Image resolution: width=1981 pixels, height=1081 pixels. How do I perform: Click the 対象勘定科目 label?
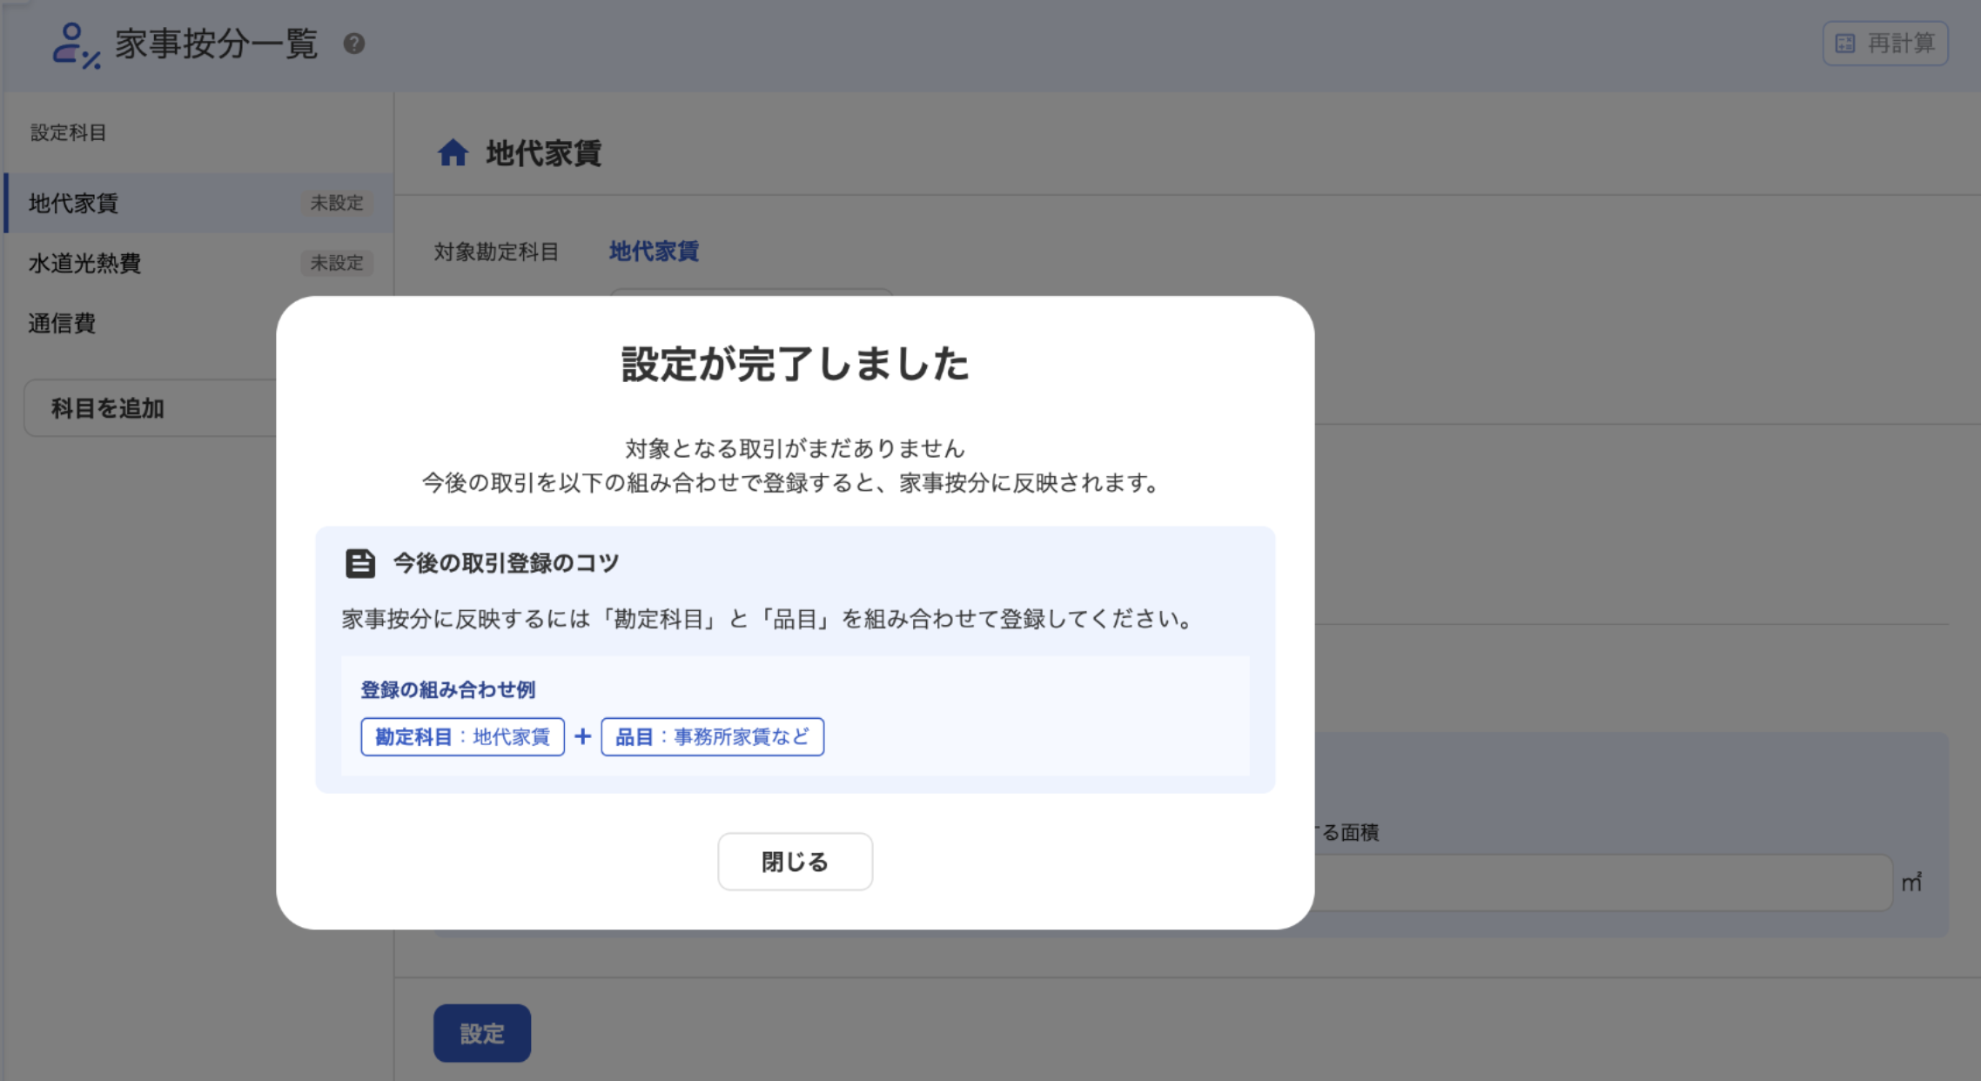click(496, 252)
